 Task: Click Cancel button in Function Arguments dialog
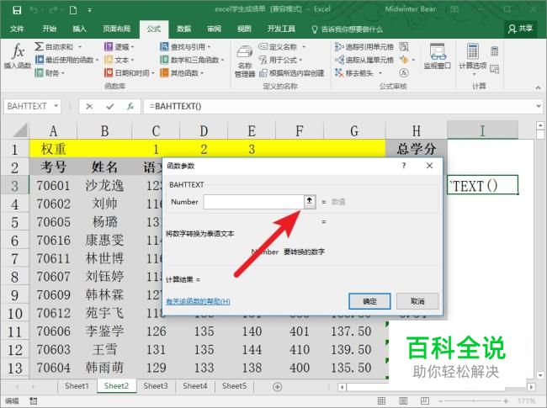pyautogui.click(x=417, y=301)
